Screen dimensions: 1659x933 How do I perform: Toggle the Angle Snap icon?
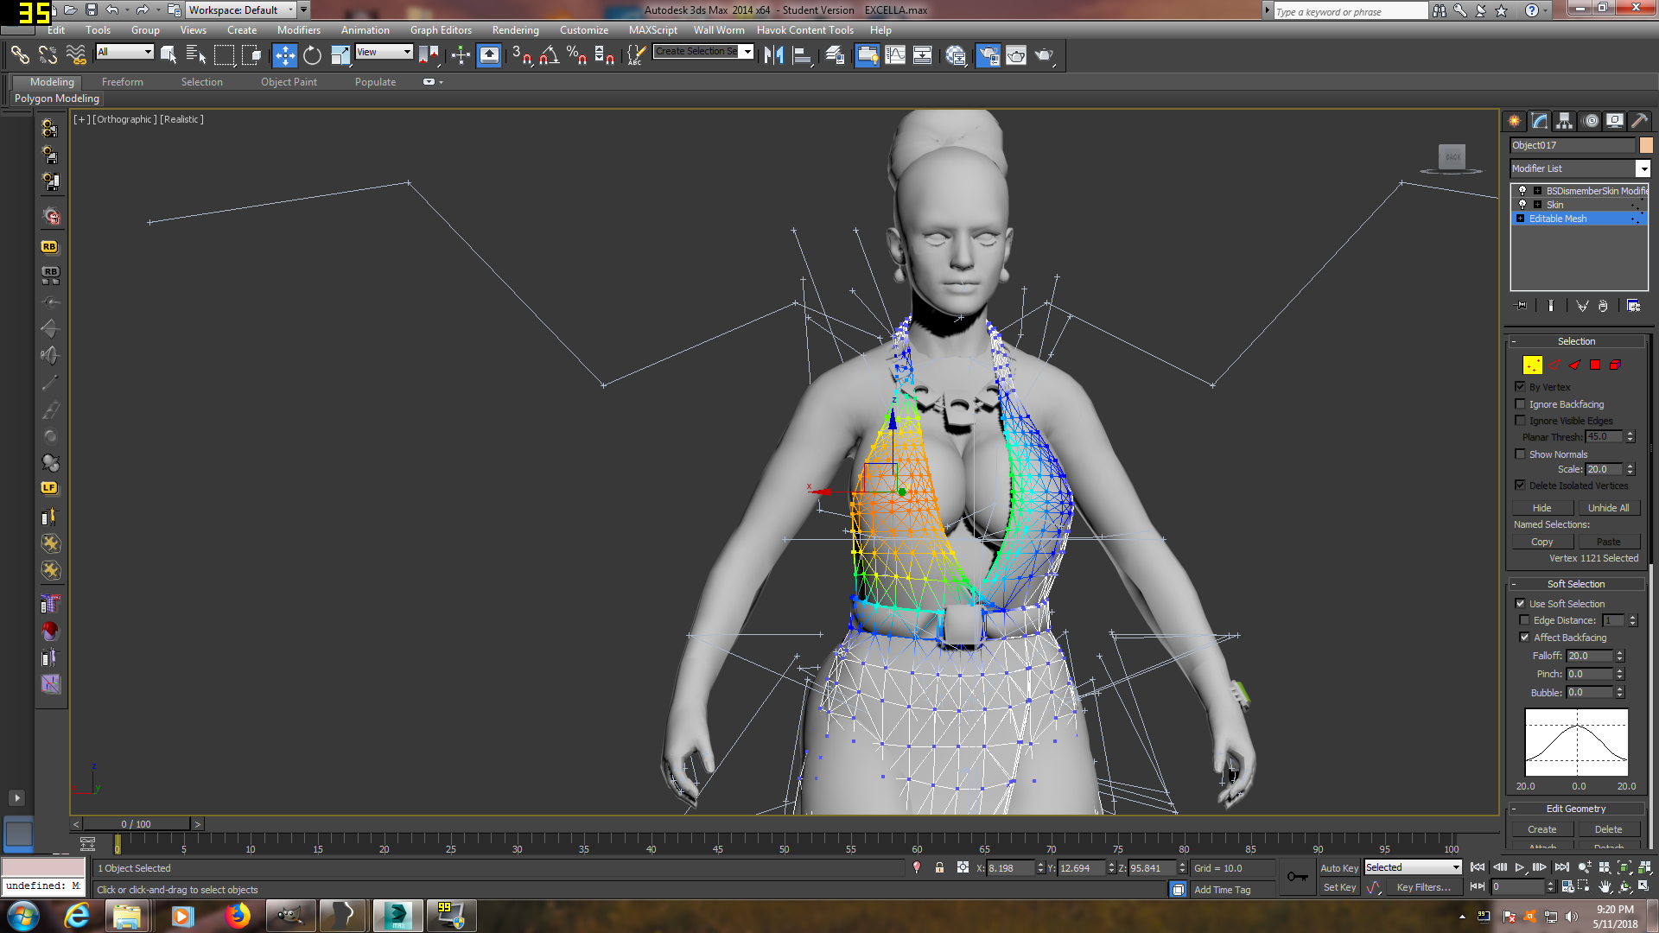point(550,55)
